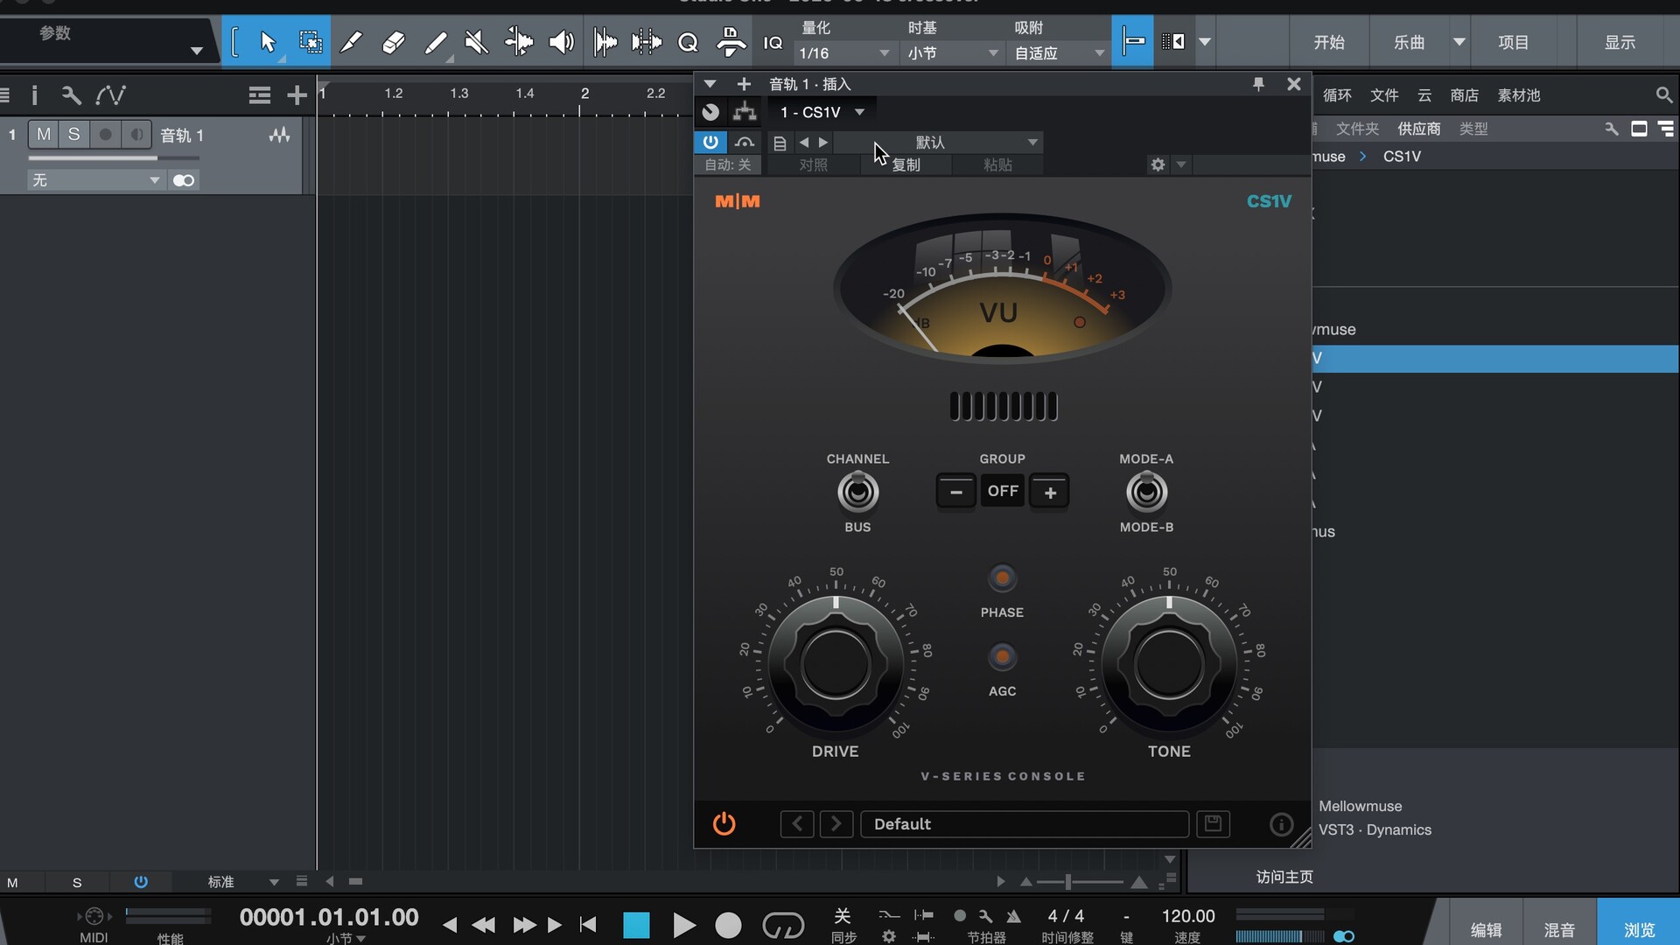Flip the CHANNEL/BUS switch
1680x945 pixels.
857,493
